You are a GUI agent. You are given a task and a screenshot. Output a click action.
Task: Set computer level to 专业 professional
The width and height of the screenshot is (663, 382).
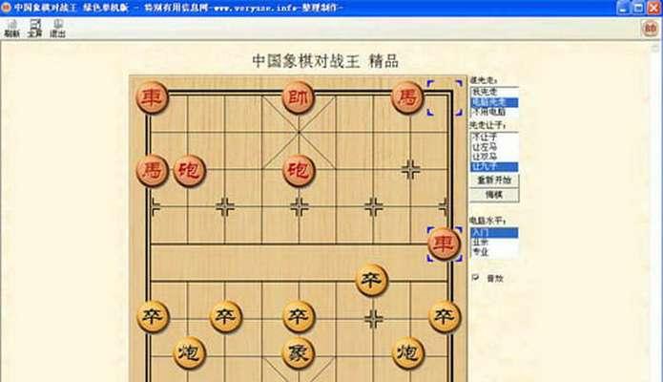[494, 252]
